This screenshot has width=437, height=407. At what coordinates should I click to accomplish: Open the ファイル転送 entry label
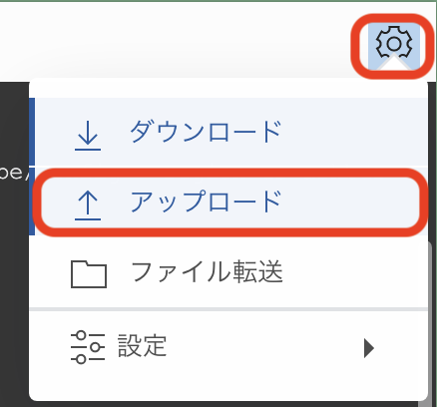point(207,271)
